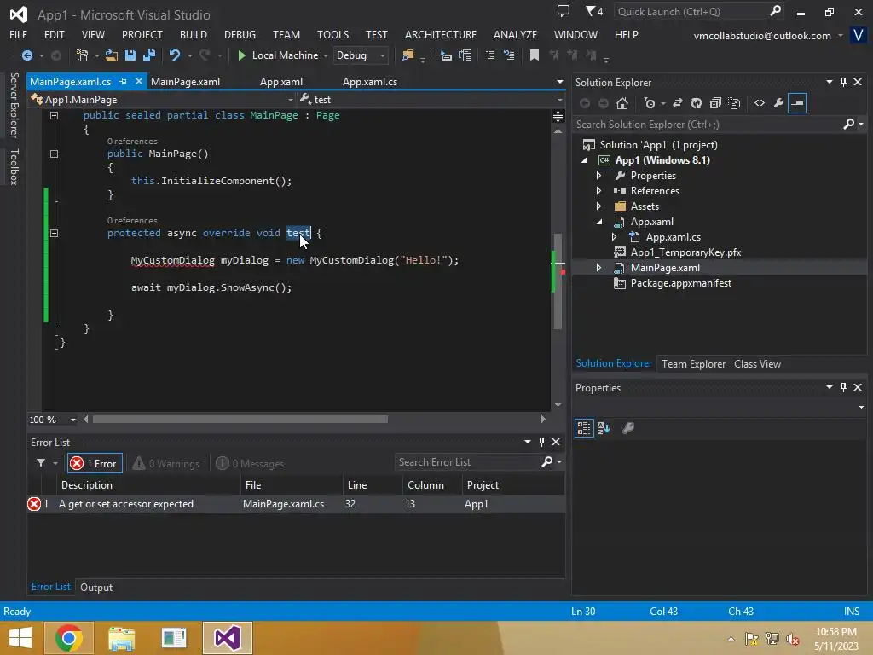Toggle Show All Files in Solution Explorer
This screenshot has height=655, width=873.
point(734,103)
